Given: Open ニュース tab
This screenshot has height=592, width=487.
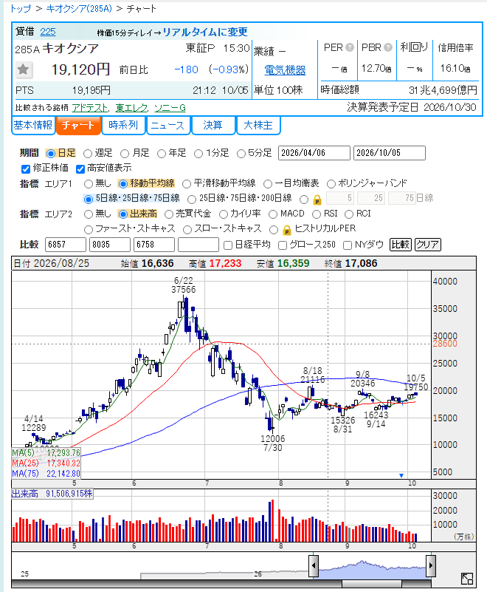Looking at the screenshot, I should (168, 125).
